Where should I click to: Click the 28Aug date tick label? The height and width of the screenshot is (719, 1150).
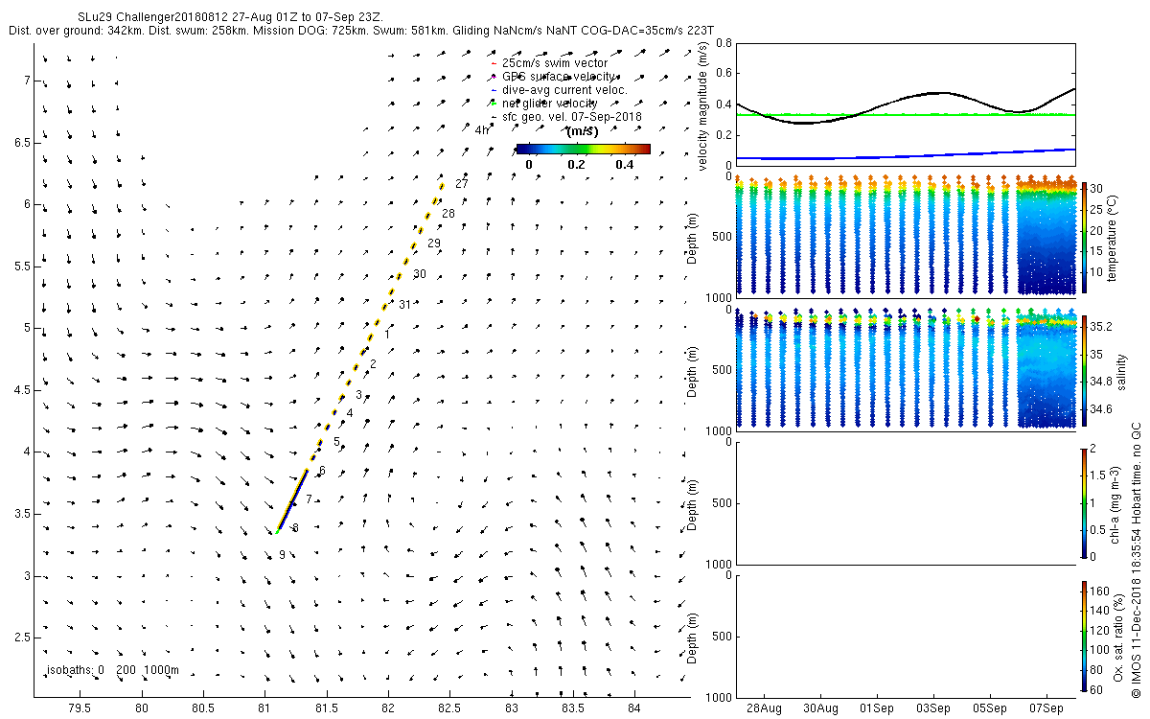766,708
